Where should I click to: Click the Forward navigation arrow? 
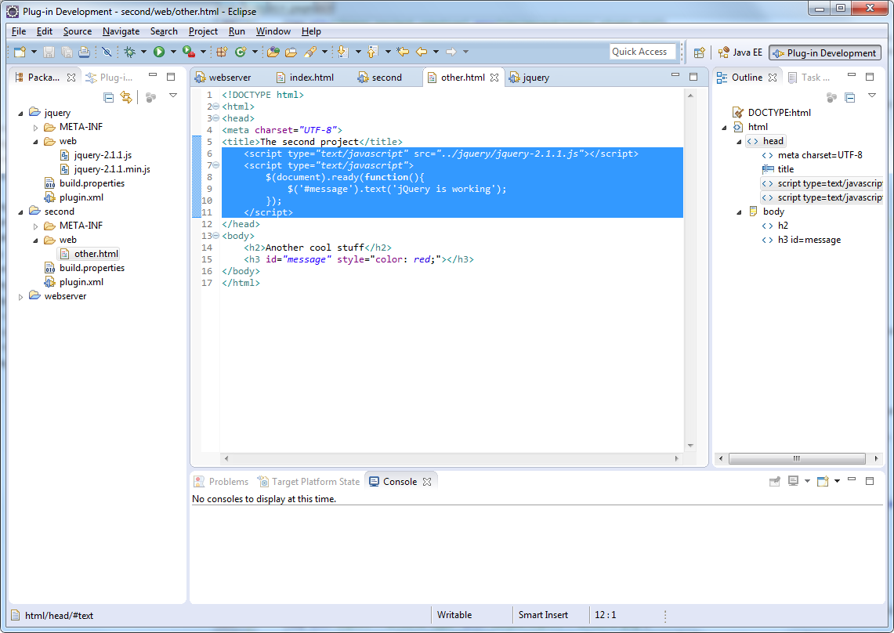(x=451, y=52)
